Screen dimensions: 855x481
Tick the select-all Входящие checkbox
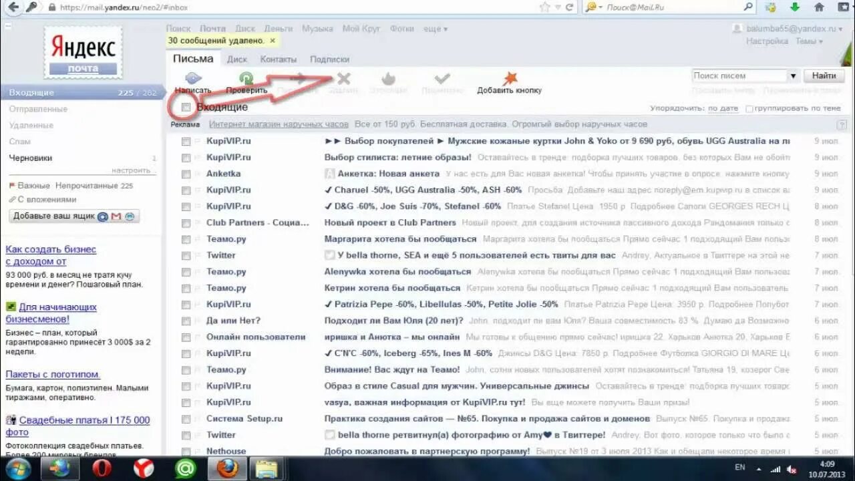(x=186, y=107)
